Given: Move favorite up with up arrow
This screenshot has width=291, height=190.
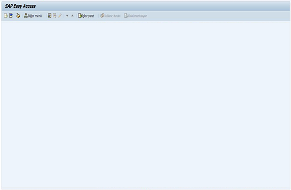Looking at the screenshot, I should click(x=72, y=16).
